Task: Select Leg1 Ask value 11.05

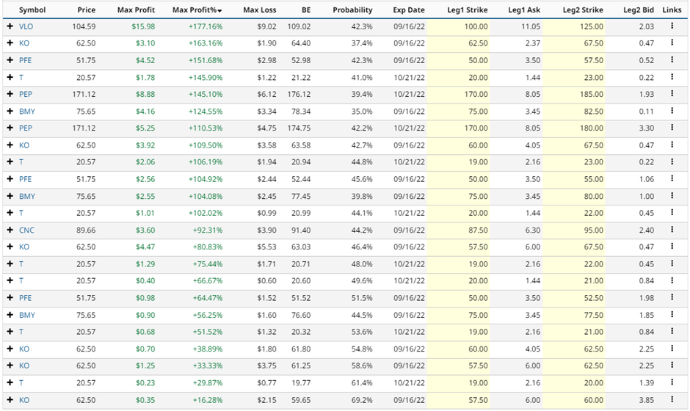Action: [x=531, y=26]
